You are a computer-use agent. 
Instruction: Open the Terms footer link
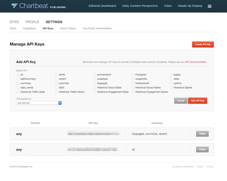tap(200, 167)
